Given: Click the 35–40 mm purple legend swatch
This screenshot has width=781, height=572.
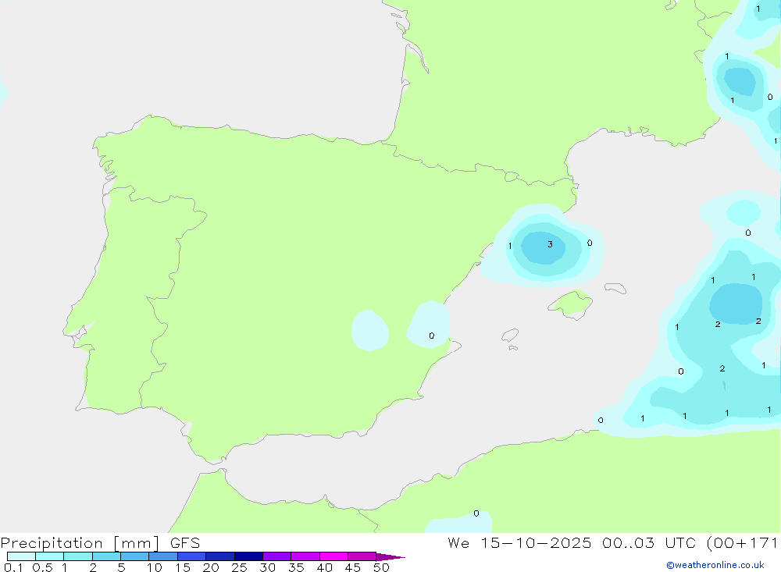Looking at the screenshot, I should point(305,556).
